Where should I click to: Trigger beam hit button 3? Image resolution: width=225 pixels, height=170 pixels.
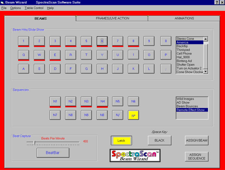point(55,41)
